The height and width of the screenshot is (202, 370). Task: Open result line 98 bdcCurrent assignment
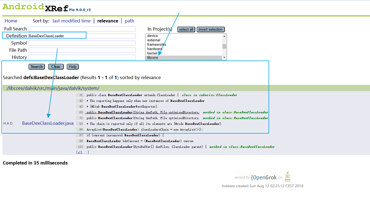(135, 141)
